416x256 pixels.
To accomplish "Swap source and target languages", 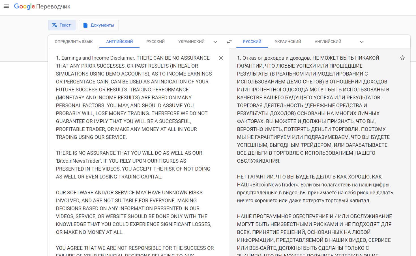I will click(229, 42).
